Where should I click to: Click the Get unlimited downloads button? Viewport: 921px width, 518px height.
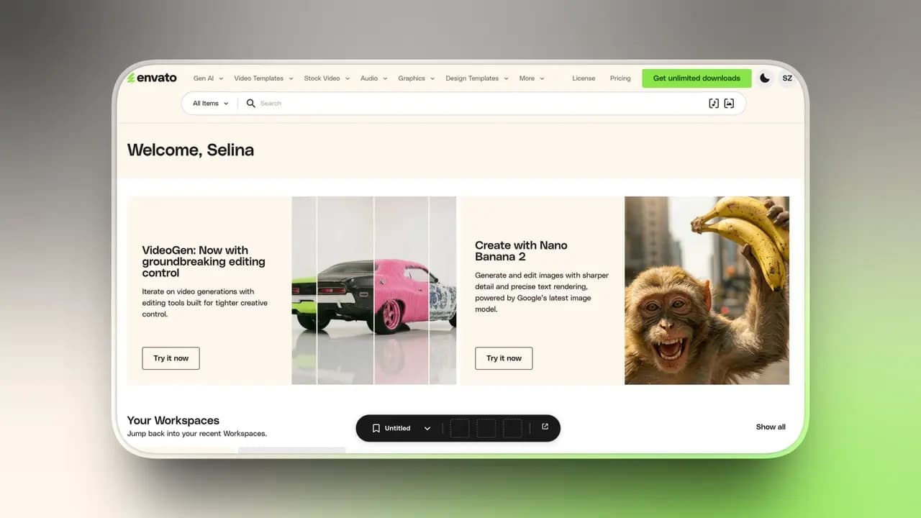pos(696,78)
